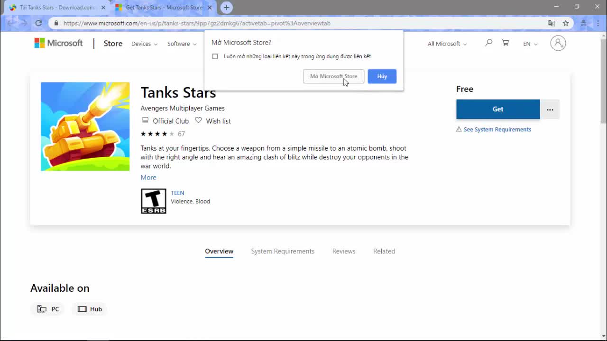Screen dimensions: 607x341
Task: Expand the Software dropdown
Action: click(x=182, y=44)
